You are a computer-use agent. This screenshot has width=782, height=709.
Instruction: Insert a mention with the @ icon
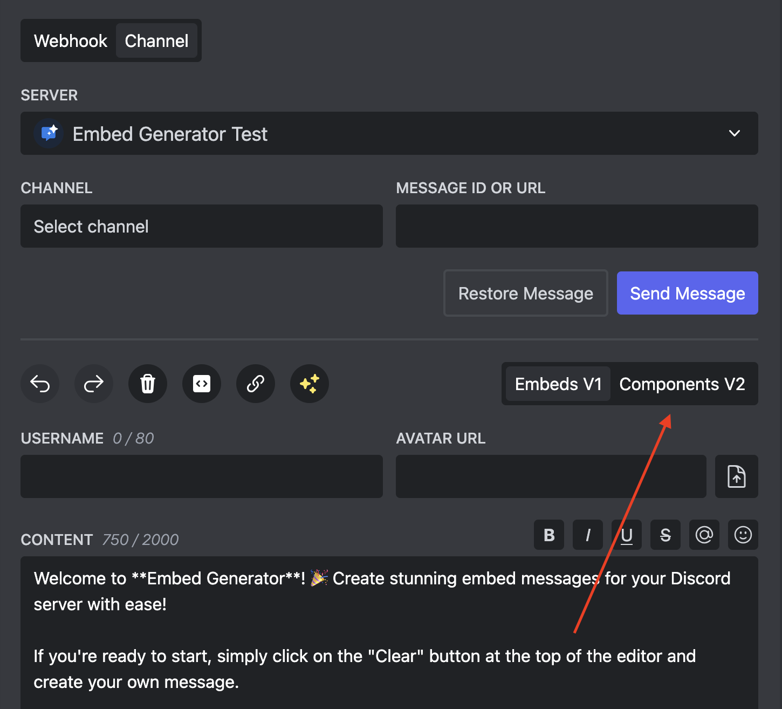click(704, 535)
